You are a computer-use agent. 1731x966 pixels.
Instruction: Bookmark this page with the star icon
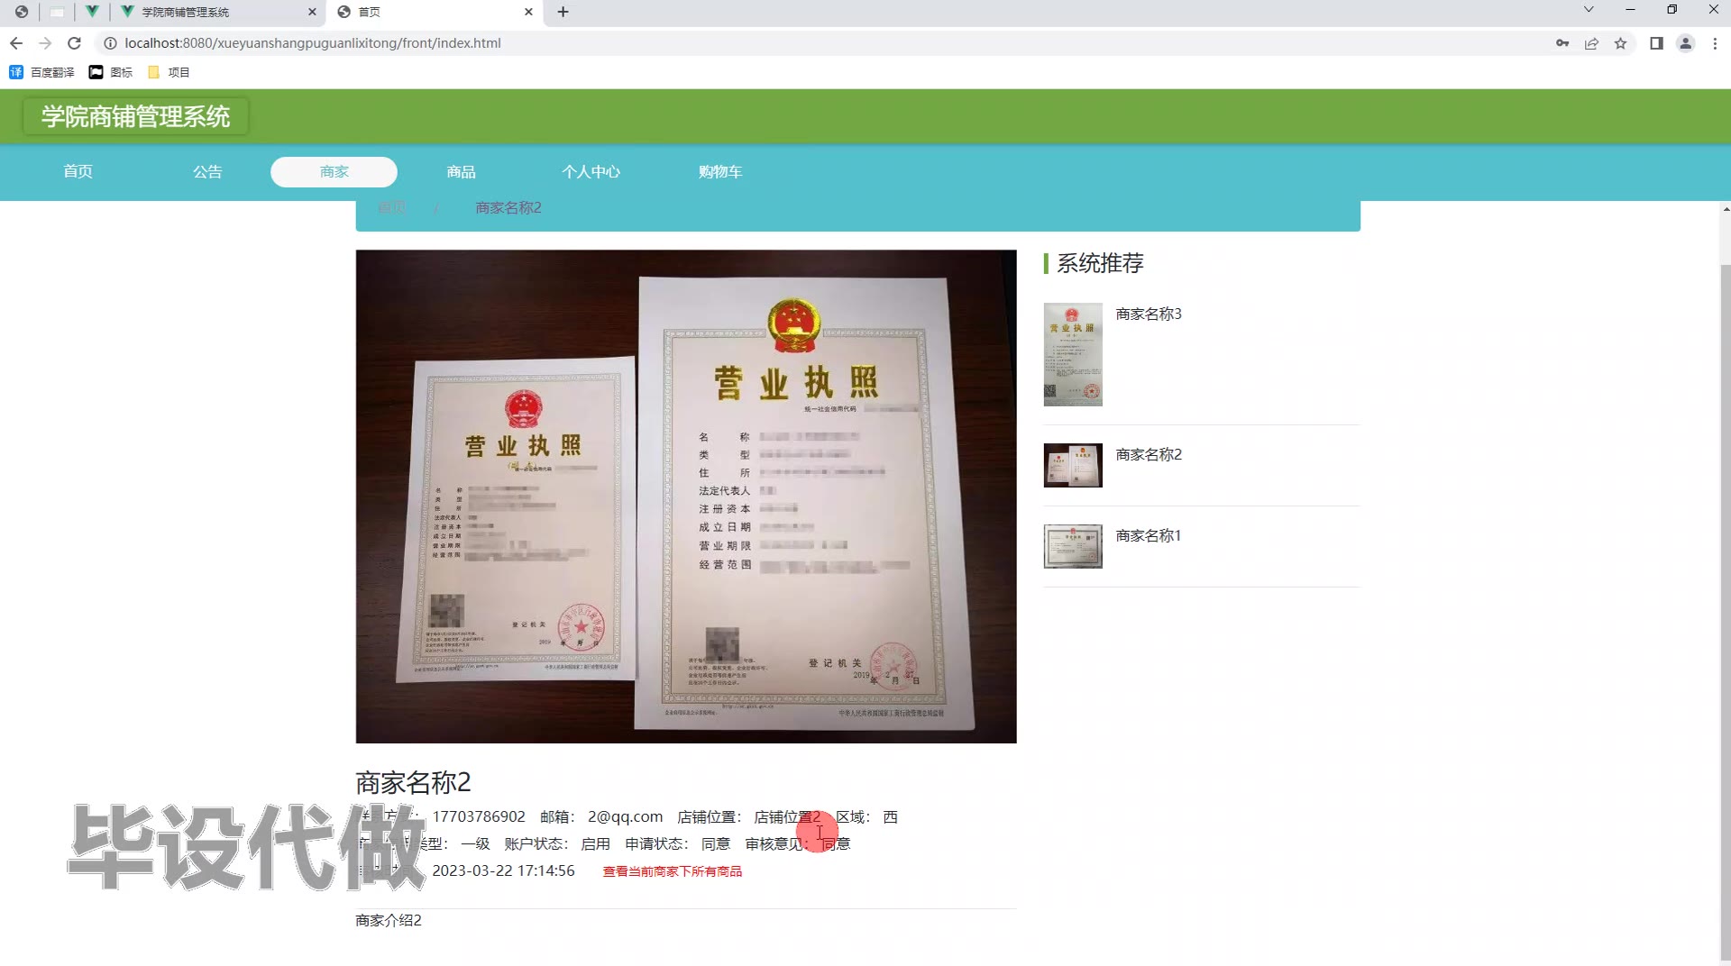1620,43
